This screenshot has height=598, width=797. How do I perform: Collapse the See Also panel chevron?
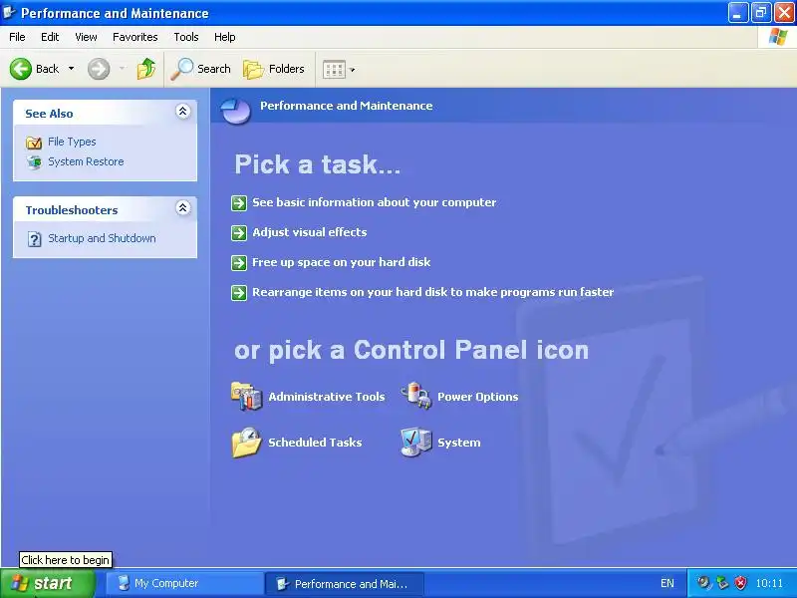tap(183, 112)
